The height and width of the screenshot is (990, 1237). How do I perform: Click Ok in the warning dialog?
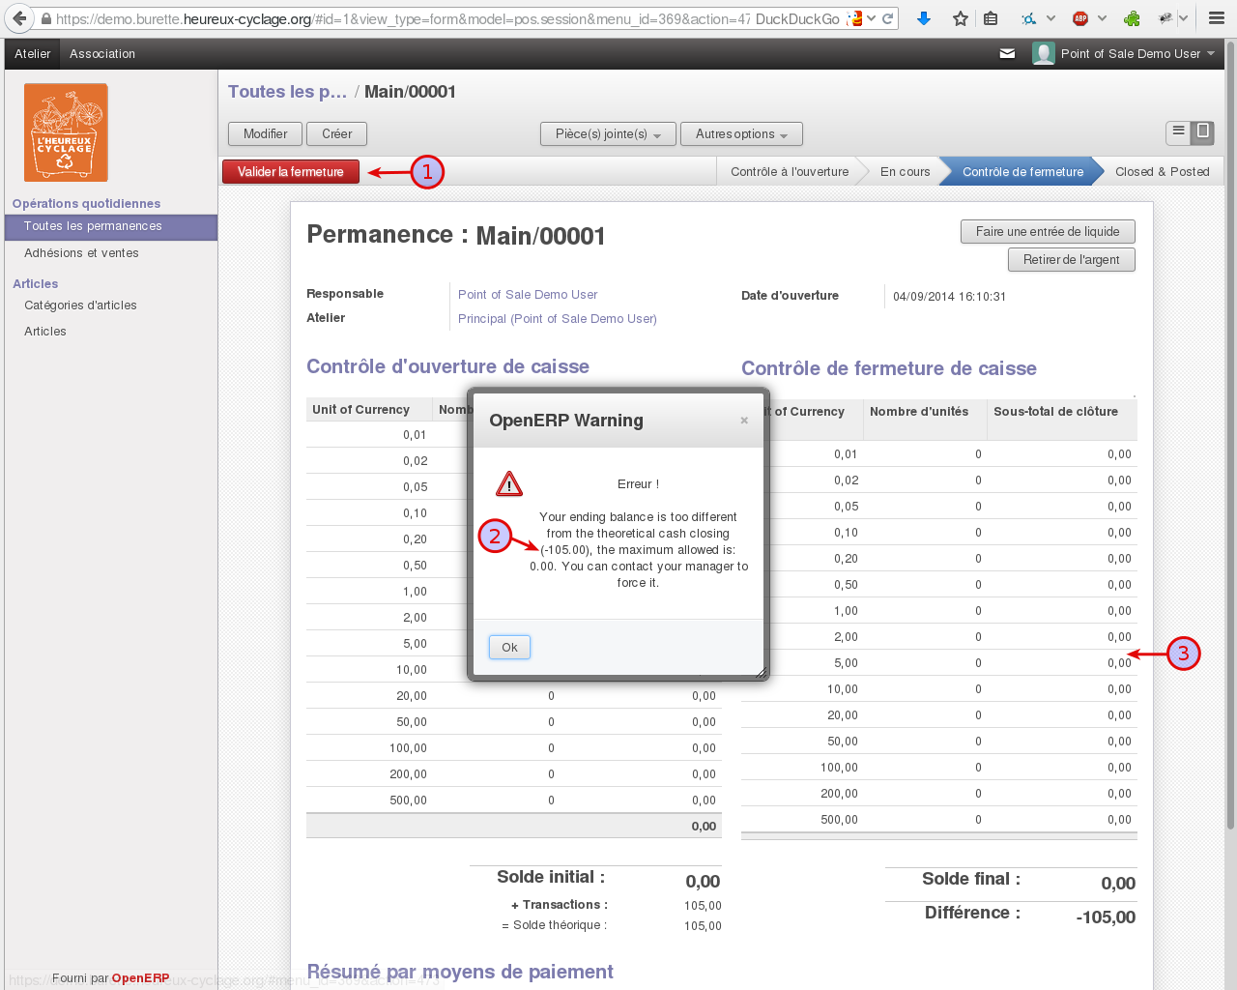(509, 648)
